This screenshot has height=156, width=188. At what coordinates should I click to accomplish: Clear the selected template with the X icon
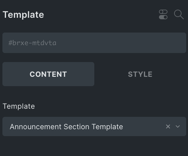coord(168,126)
